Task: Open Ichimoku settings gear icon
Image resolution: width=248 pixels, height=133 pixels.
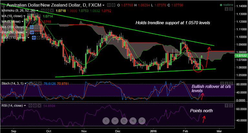Action: click(x=47, y=11)
